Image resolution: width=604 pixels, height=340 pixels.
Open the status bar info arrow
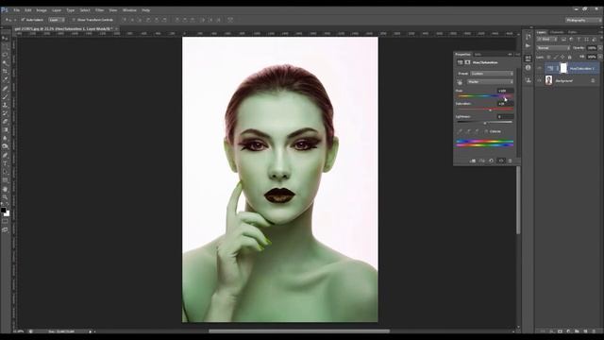pos(91,331)
